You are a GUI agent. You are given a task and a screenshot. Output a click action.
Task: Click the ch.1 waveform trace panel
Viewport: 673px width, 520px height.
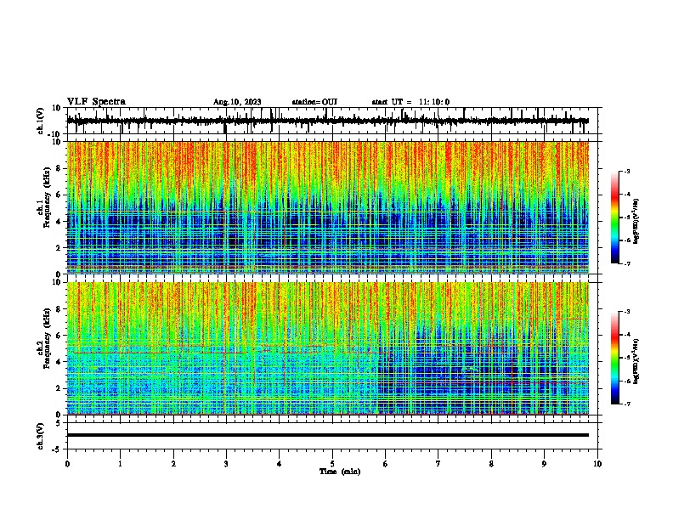(x=331, y=121)
